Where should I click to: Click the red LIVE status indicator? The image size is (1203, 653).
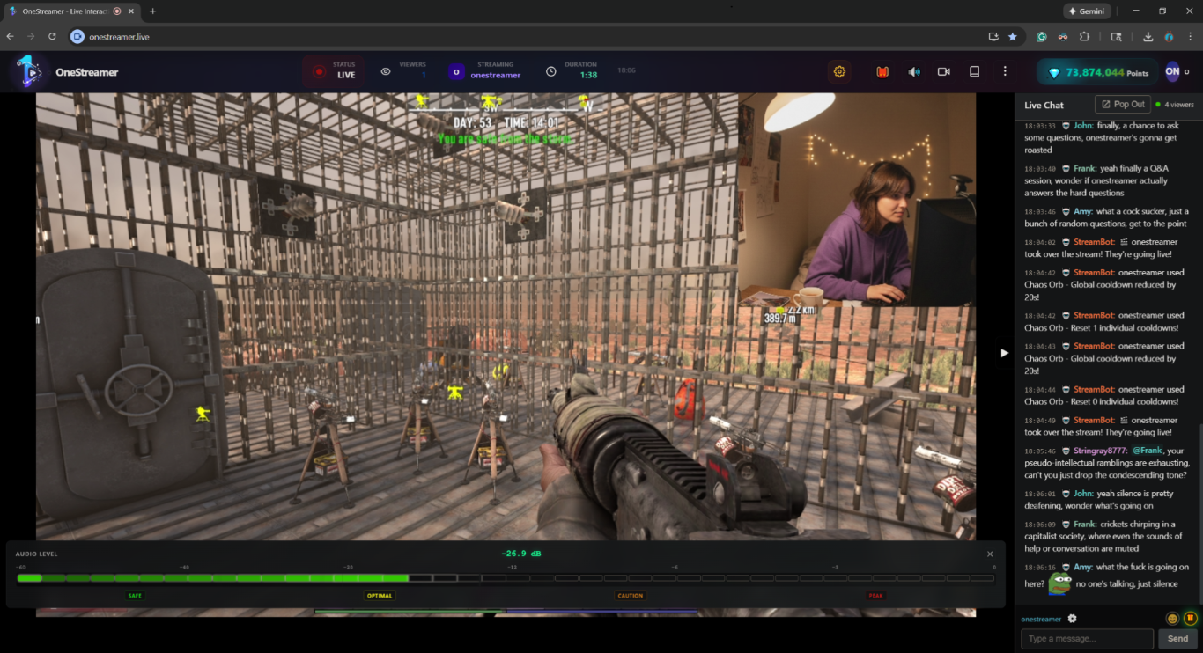pyautogui.click(x=333, y=71)
